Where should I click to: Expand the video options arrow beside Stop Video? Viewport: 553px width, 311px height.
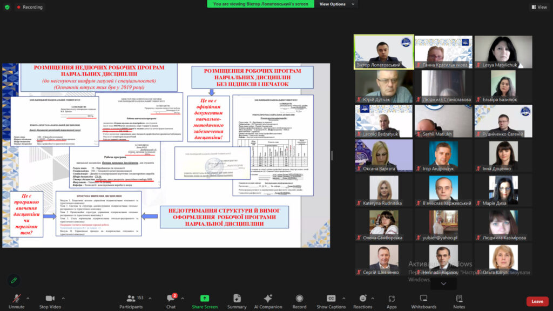pyautogui.click(x=65, y=298)
